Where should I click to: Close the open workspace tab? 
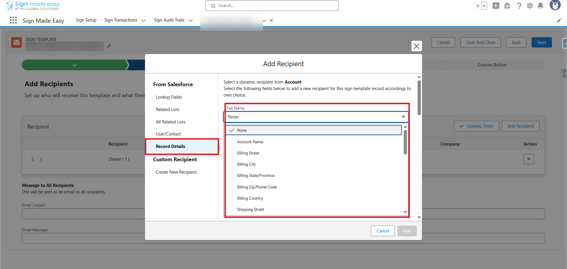point(271,20)
